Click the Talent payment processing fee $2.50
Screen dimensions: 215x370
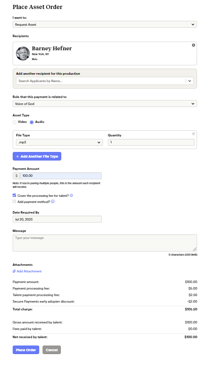tap(193, 295)
